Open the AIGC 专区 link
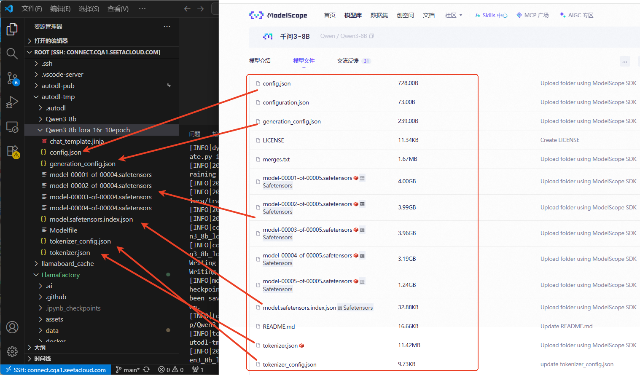Screen dimensions: 640x375 576,15
